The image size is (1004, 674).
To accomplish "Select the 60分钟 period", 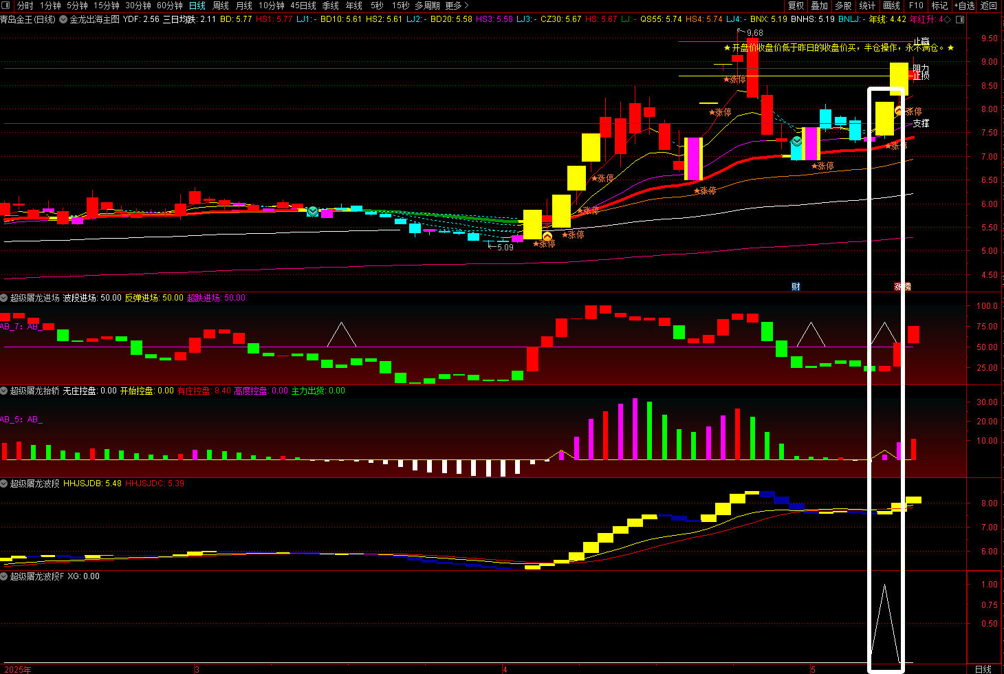I will point(170,6).
